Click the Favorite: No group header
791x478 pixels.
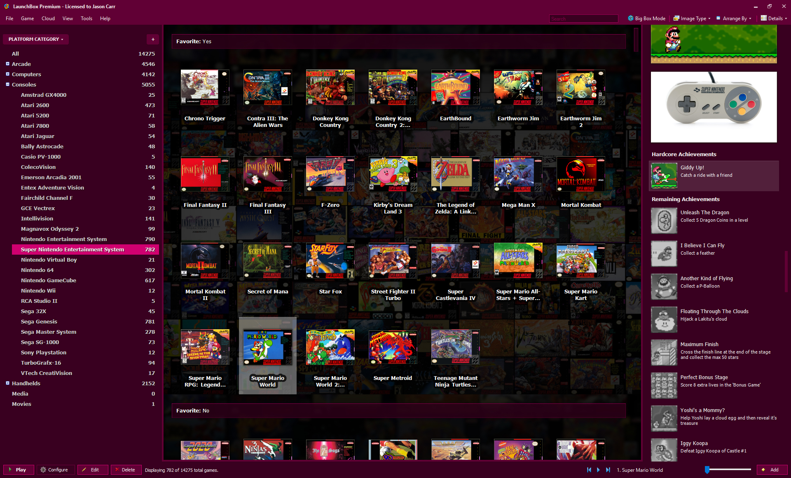398,410
